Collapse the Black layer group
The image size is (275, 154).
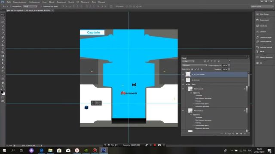(186, 84)
